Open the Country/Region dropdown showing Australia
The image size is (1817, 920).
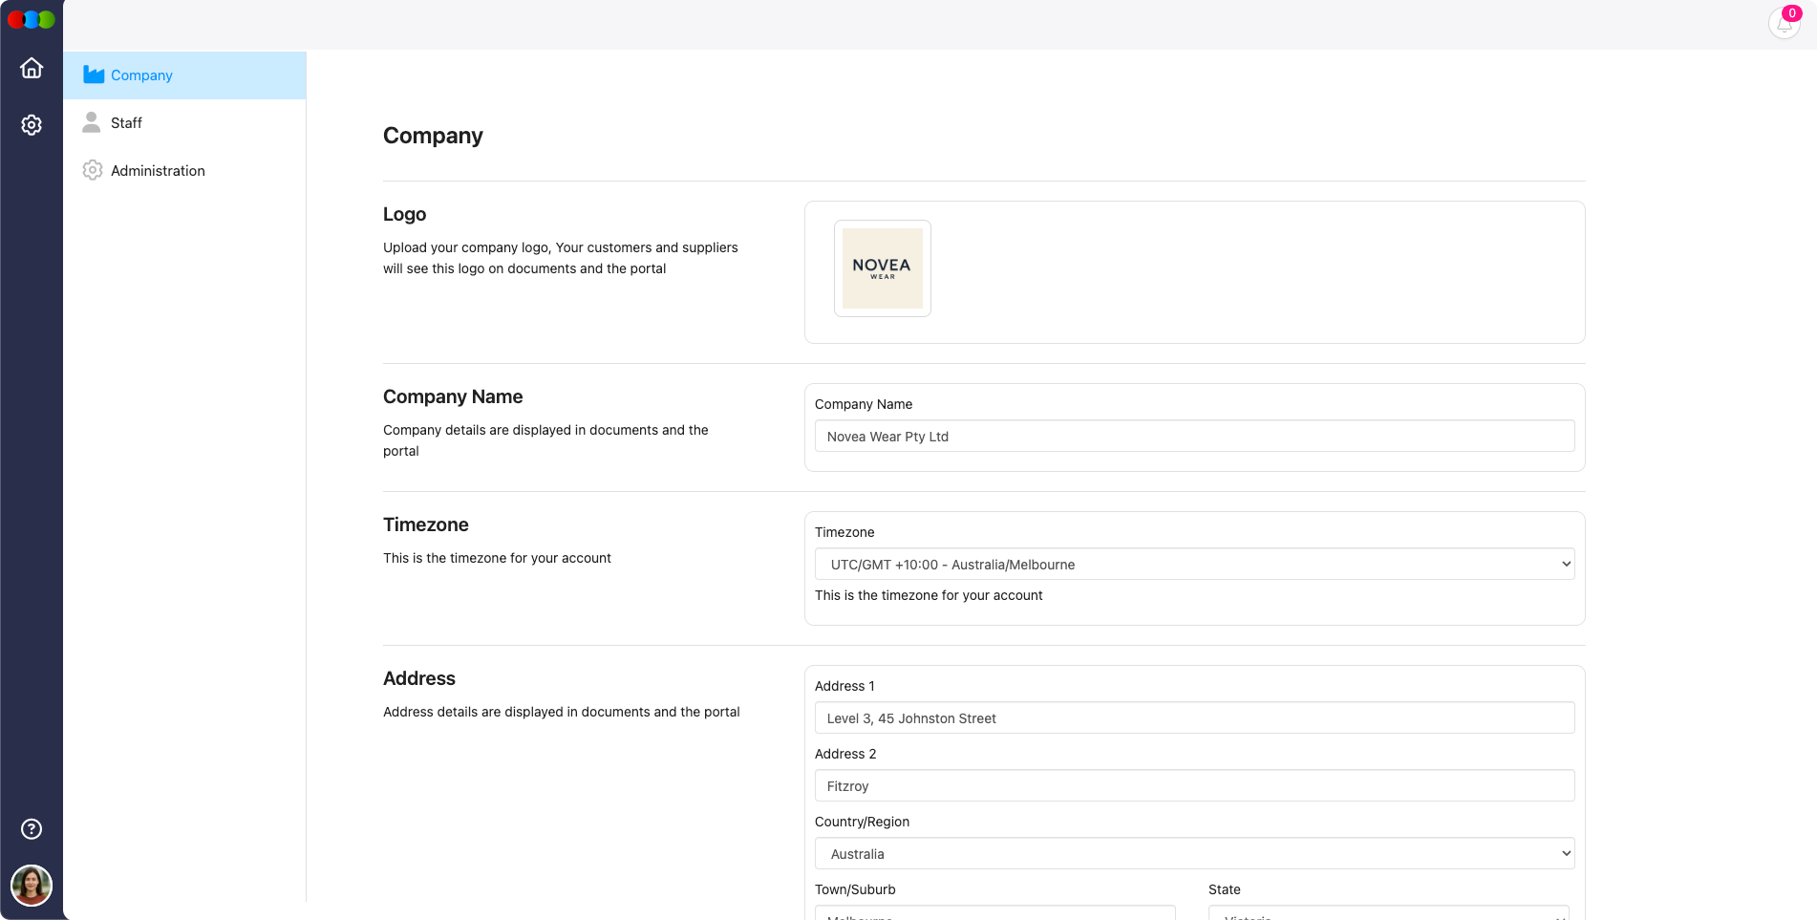click(x=1193, y=853)
